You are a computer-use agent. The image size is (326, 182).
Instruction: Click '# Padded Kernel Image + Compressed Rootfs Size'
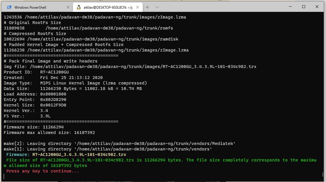coord(64,45)
